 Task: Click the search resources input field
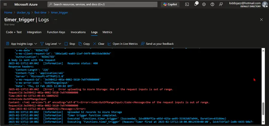click(103, 4)
